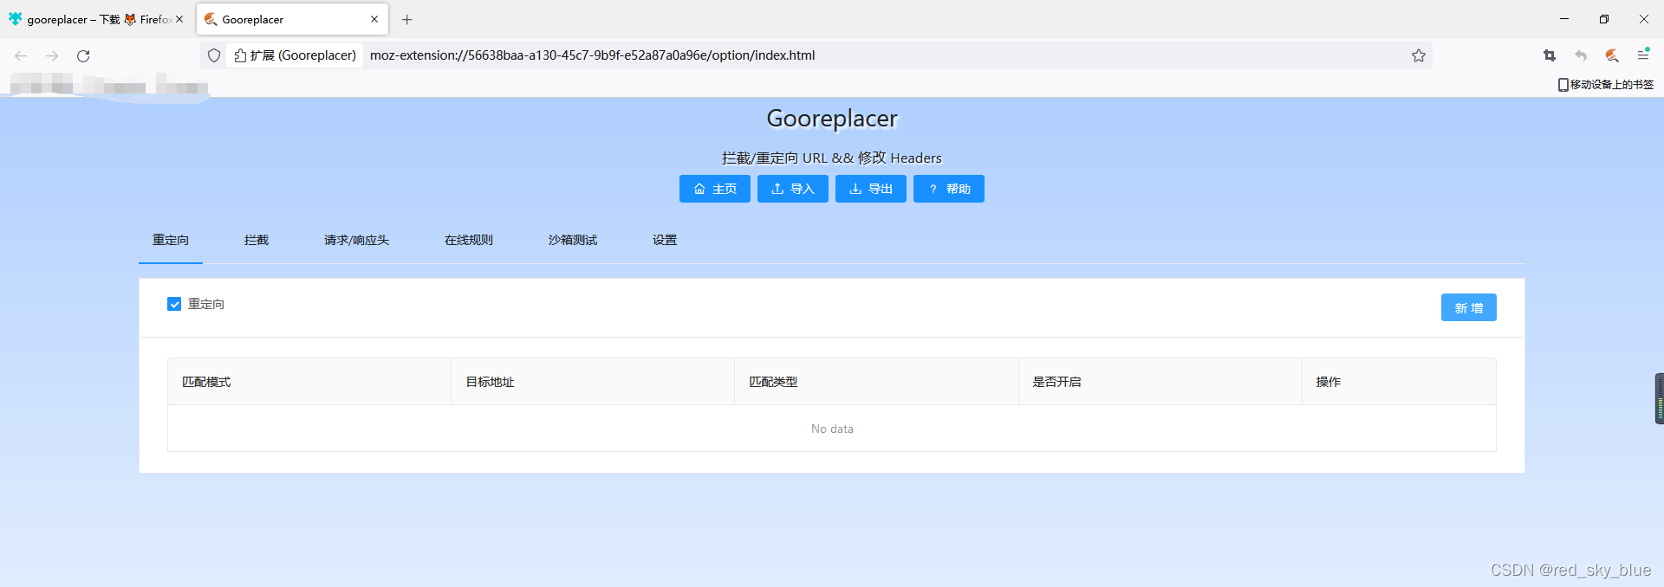Close the gooreplacer download tab
1664x587 pixels.
tap(179, 19)
